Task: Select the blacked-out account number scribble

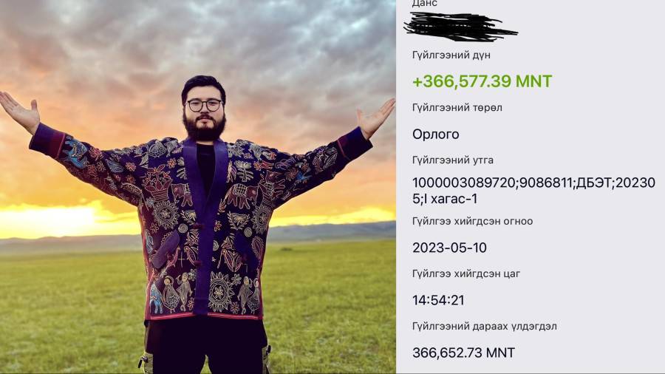Action: (x=460, y=27)
